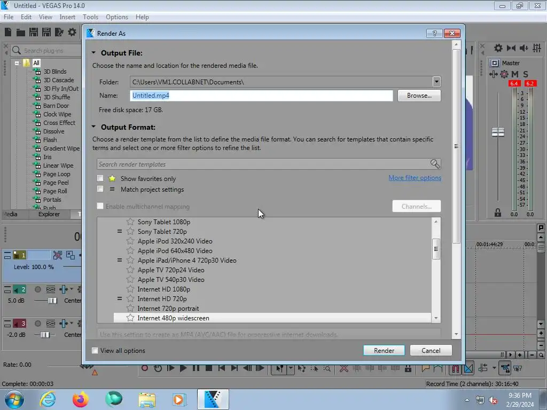Open the Folder path dropdown
Image resolution: width=547 pixels, height=410 pixels.
(x=436, y=82)
